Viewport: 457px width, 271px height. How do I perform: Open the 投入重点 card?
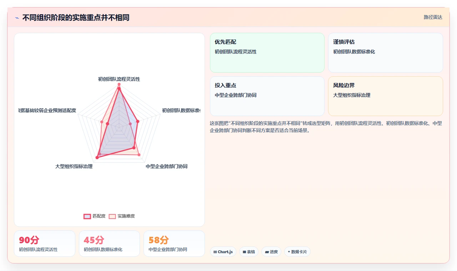[x=267, y=96]
